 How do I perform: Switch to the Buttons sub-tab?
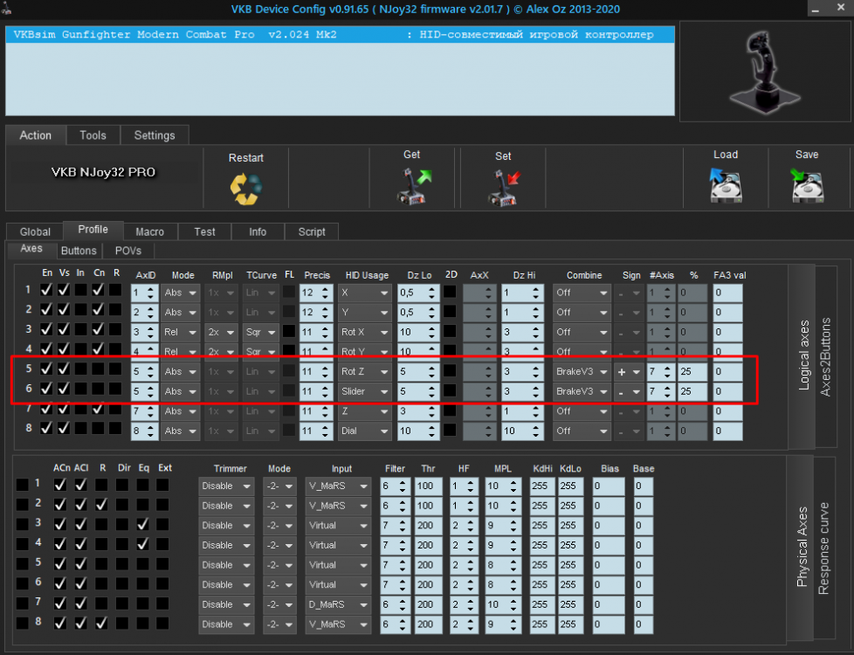79,251
